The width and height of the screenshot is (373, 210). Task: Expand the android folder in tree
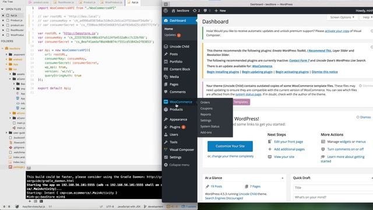pos(6,60)
